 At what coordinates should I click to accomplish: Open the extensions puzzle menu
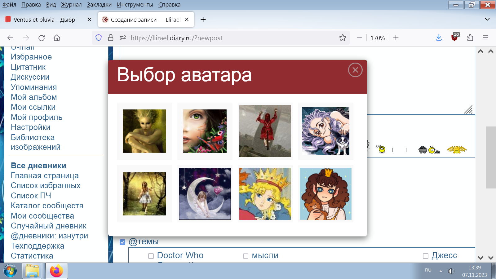(x=470, y=38)
